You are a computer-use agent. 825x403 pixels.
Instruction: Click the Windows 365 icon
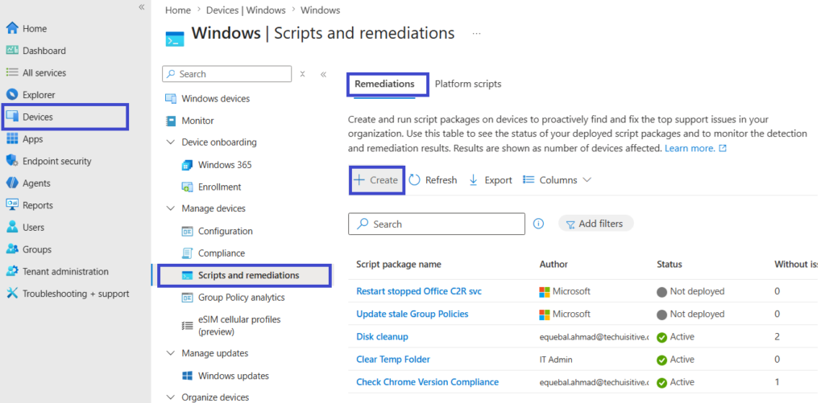pos(187,165)
